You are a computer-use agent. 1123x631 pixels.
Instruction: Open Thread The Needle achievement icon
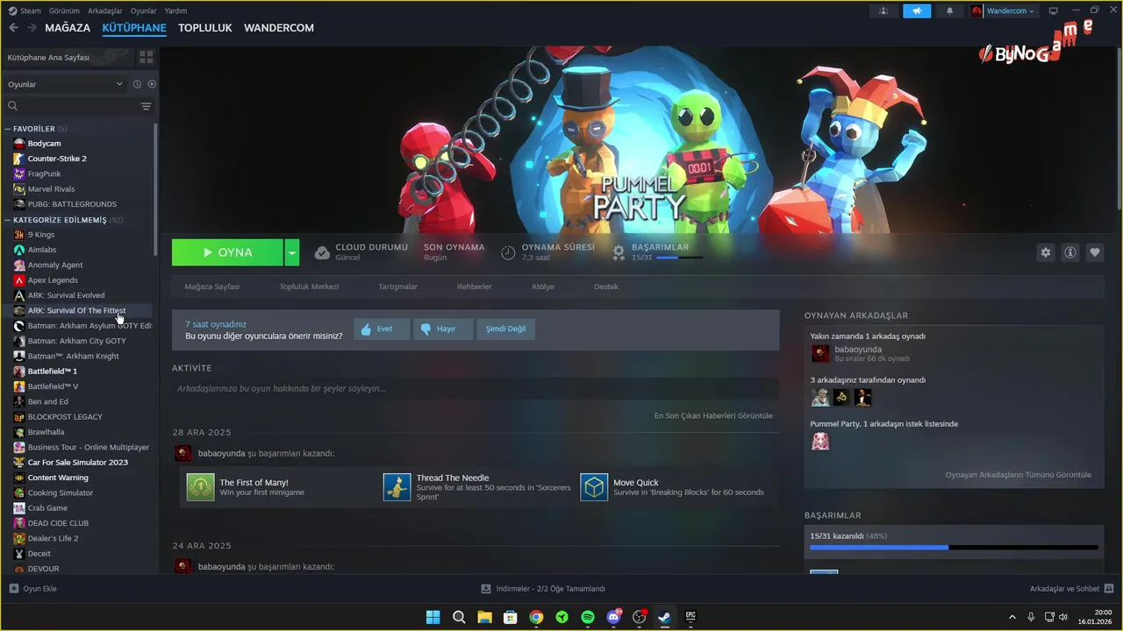[397, 487]
